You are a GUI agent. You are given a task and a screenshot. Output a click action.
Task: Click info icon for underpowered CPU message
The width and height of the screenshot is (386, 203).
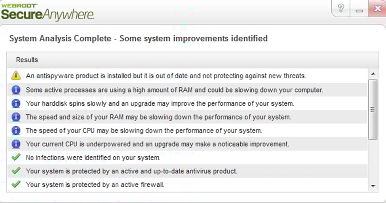(x=16, y=144)
